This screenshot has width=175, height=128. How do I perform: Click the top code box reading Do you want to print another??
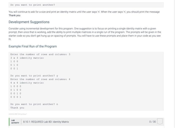[86, 5]
